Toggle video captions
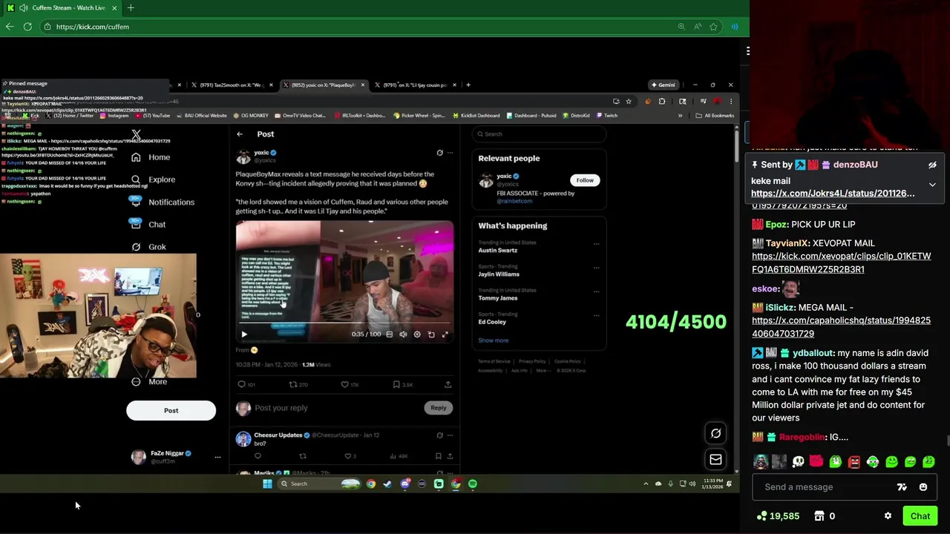 click(389, 334)
